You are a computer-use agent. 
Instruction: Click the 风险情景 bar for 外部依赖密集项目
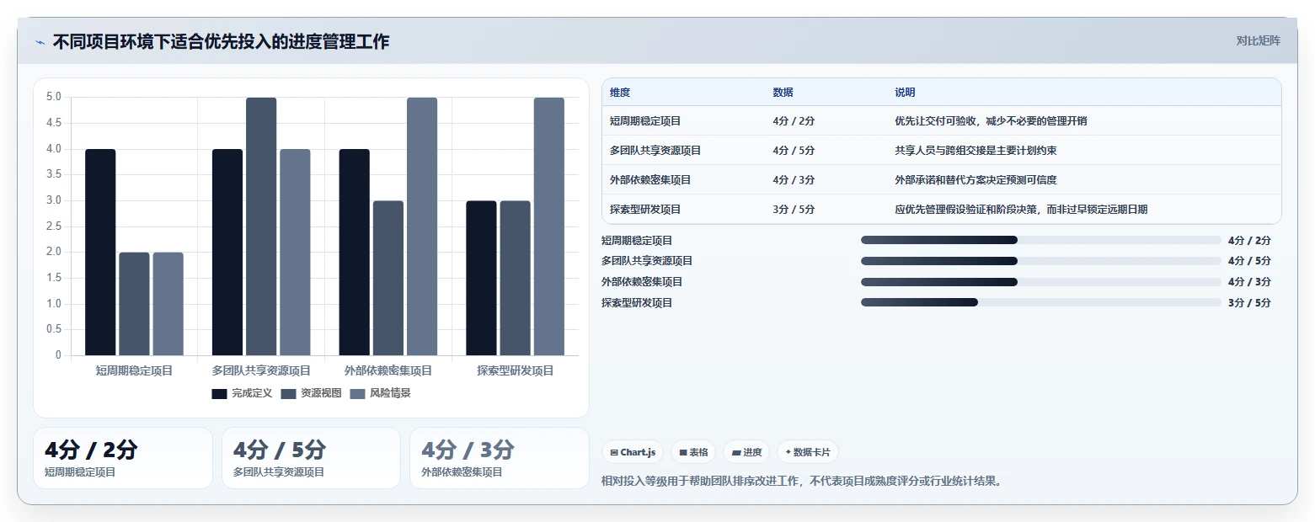(422, 226)
